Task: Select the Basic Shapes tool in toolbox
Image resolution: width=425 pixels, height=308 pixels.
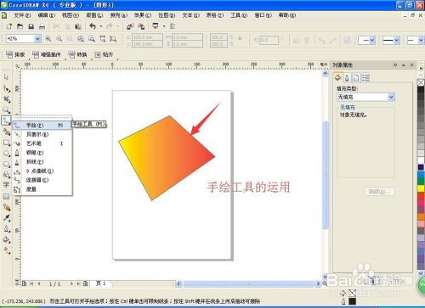Action: click(6, 175)
